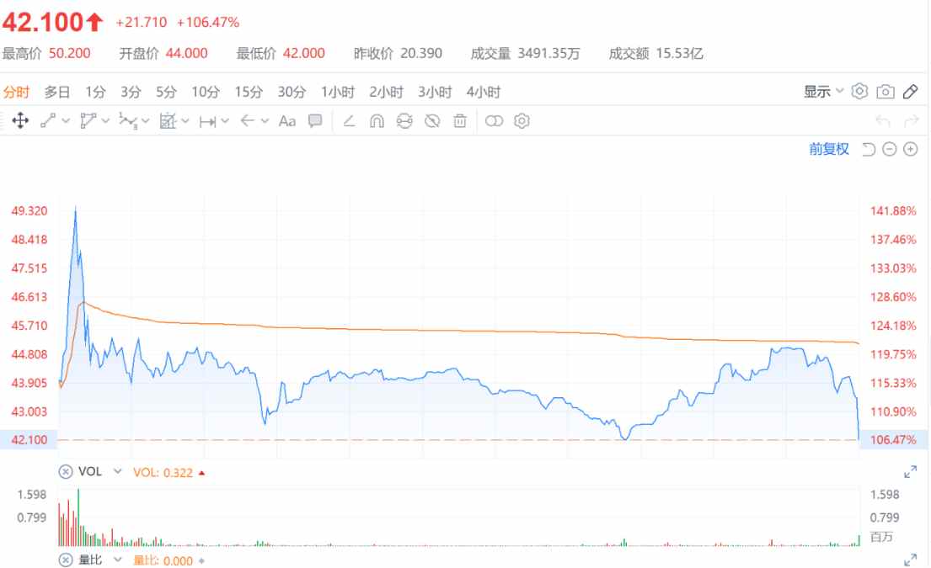Click the 前复权 adjustment link

[829, 150]
